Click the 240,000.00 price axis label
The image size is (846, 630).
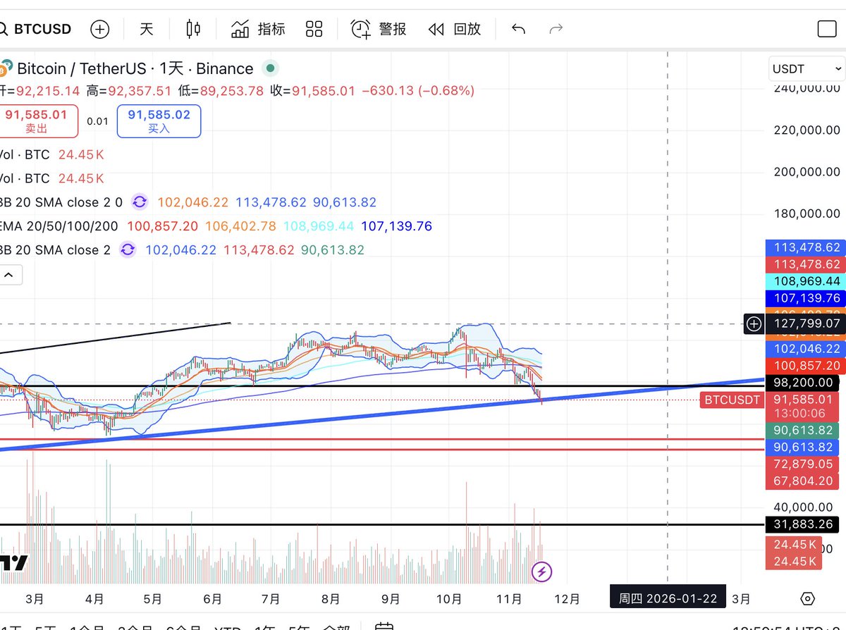[x=807, y=89]
